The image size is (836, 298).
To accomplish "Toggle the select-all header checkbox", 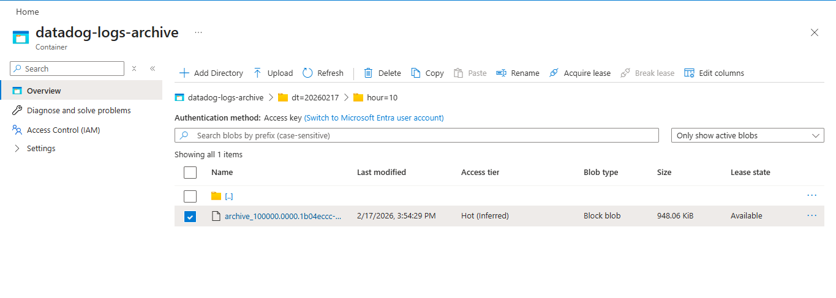I will [x=190, y=173].
